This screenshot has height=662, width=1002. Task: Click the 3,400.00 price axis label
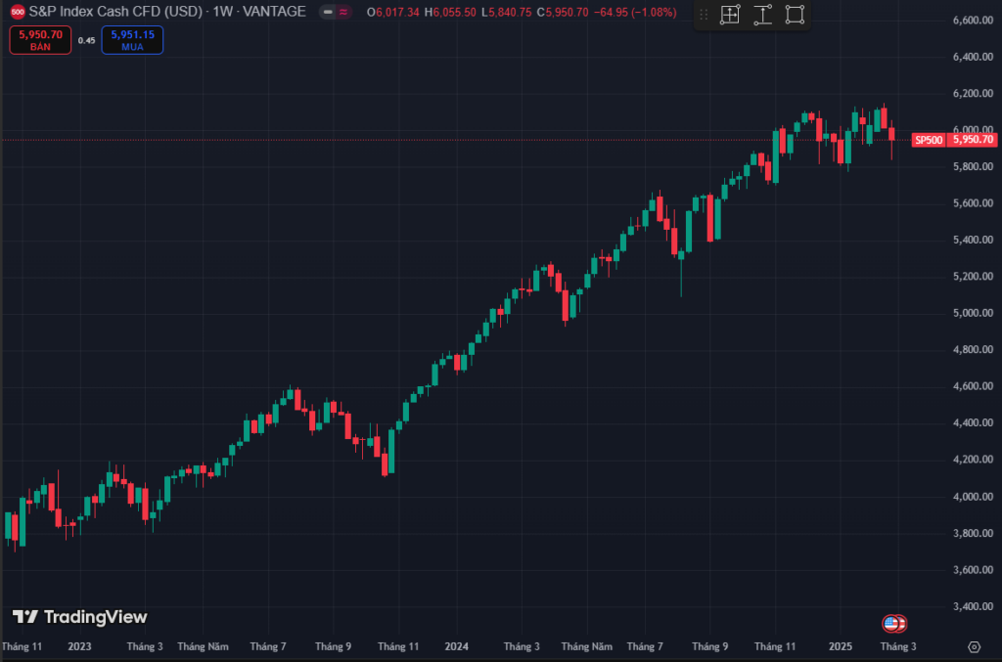click(973, 606)
